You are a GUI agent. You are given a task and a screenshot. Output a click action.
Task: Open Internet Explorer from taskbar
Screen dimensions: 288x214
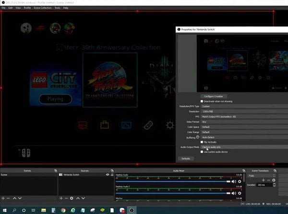pos(73,210)
